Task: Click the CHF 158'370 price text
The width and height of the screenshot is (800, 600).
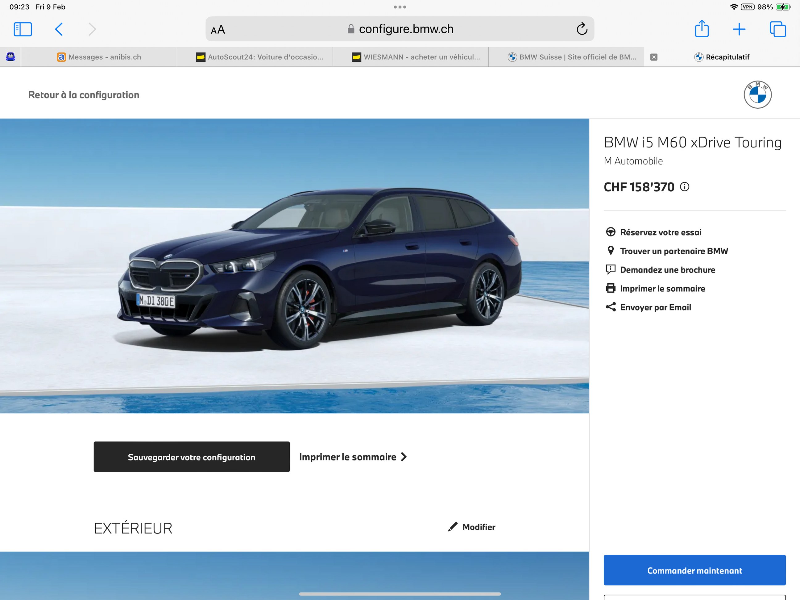Action: (639, 187)
